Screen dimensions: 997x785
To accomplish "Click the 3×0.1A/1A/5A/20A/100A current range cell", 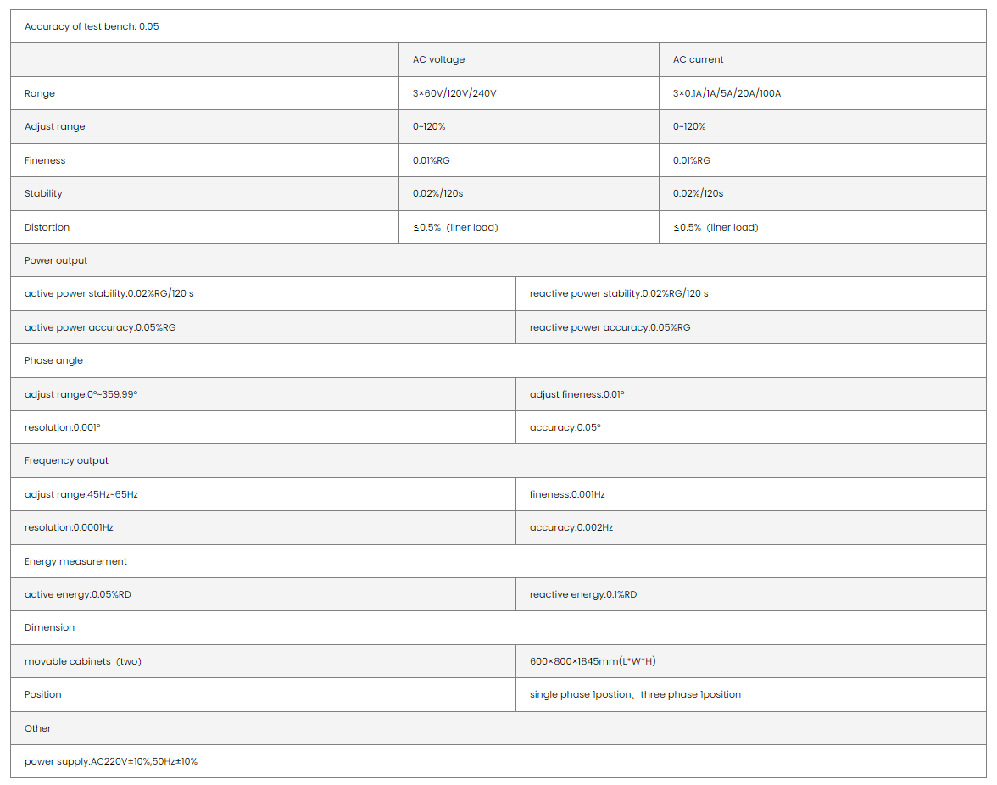I will (727, 93).
